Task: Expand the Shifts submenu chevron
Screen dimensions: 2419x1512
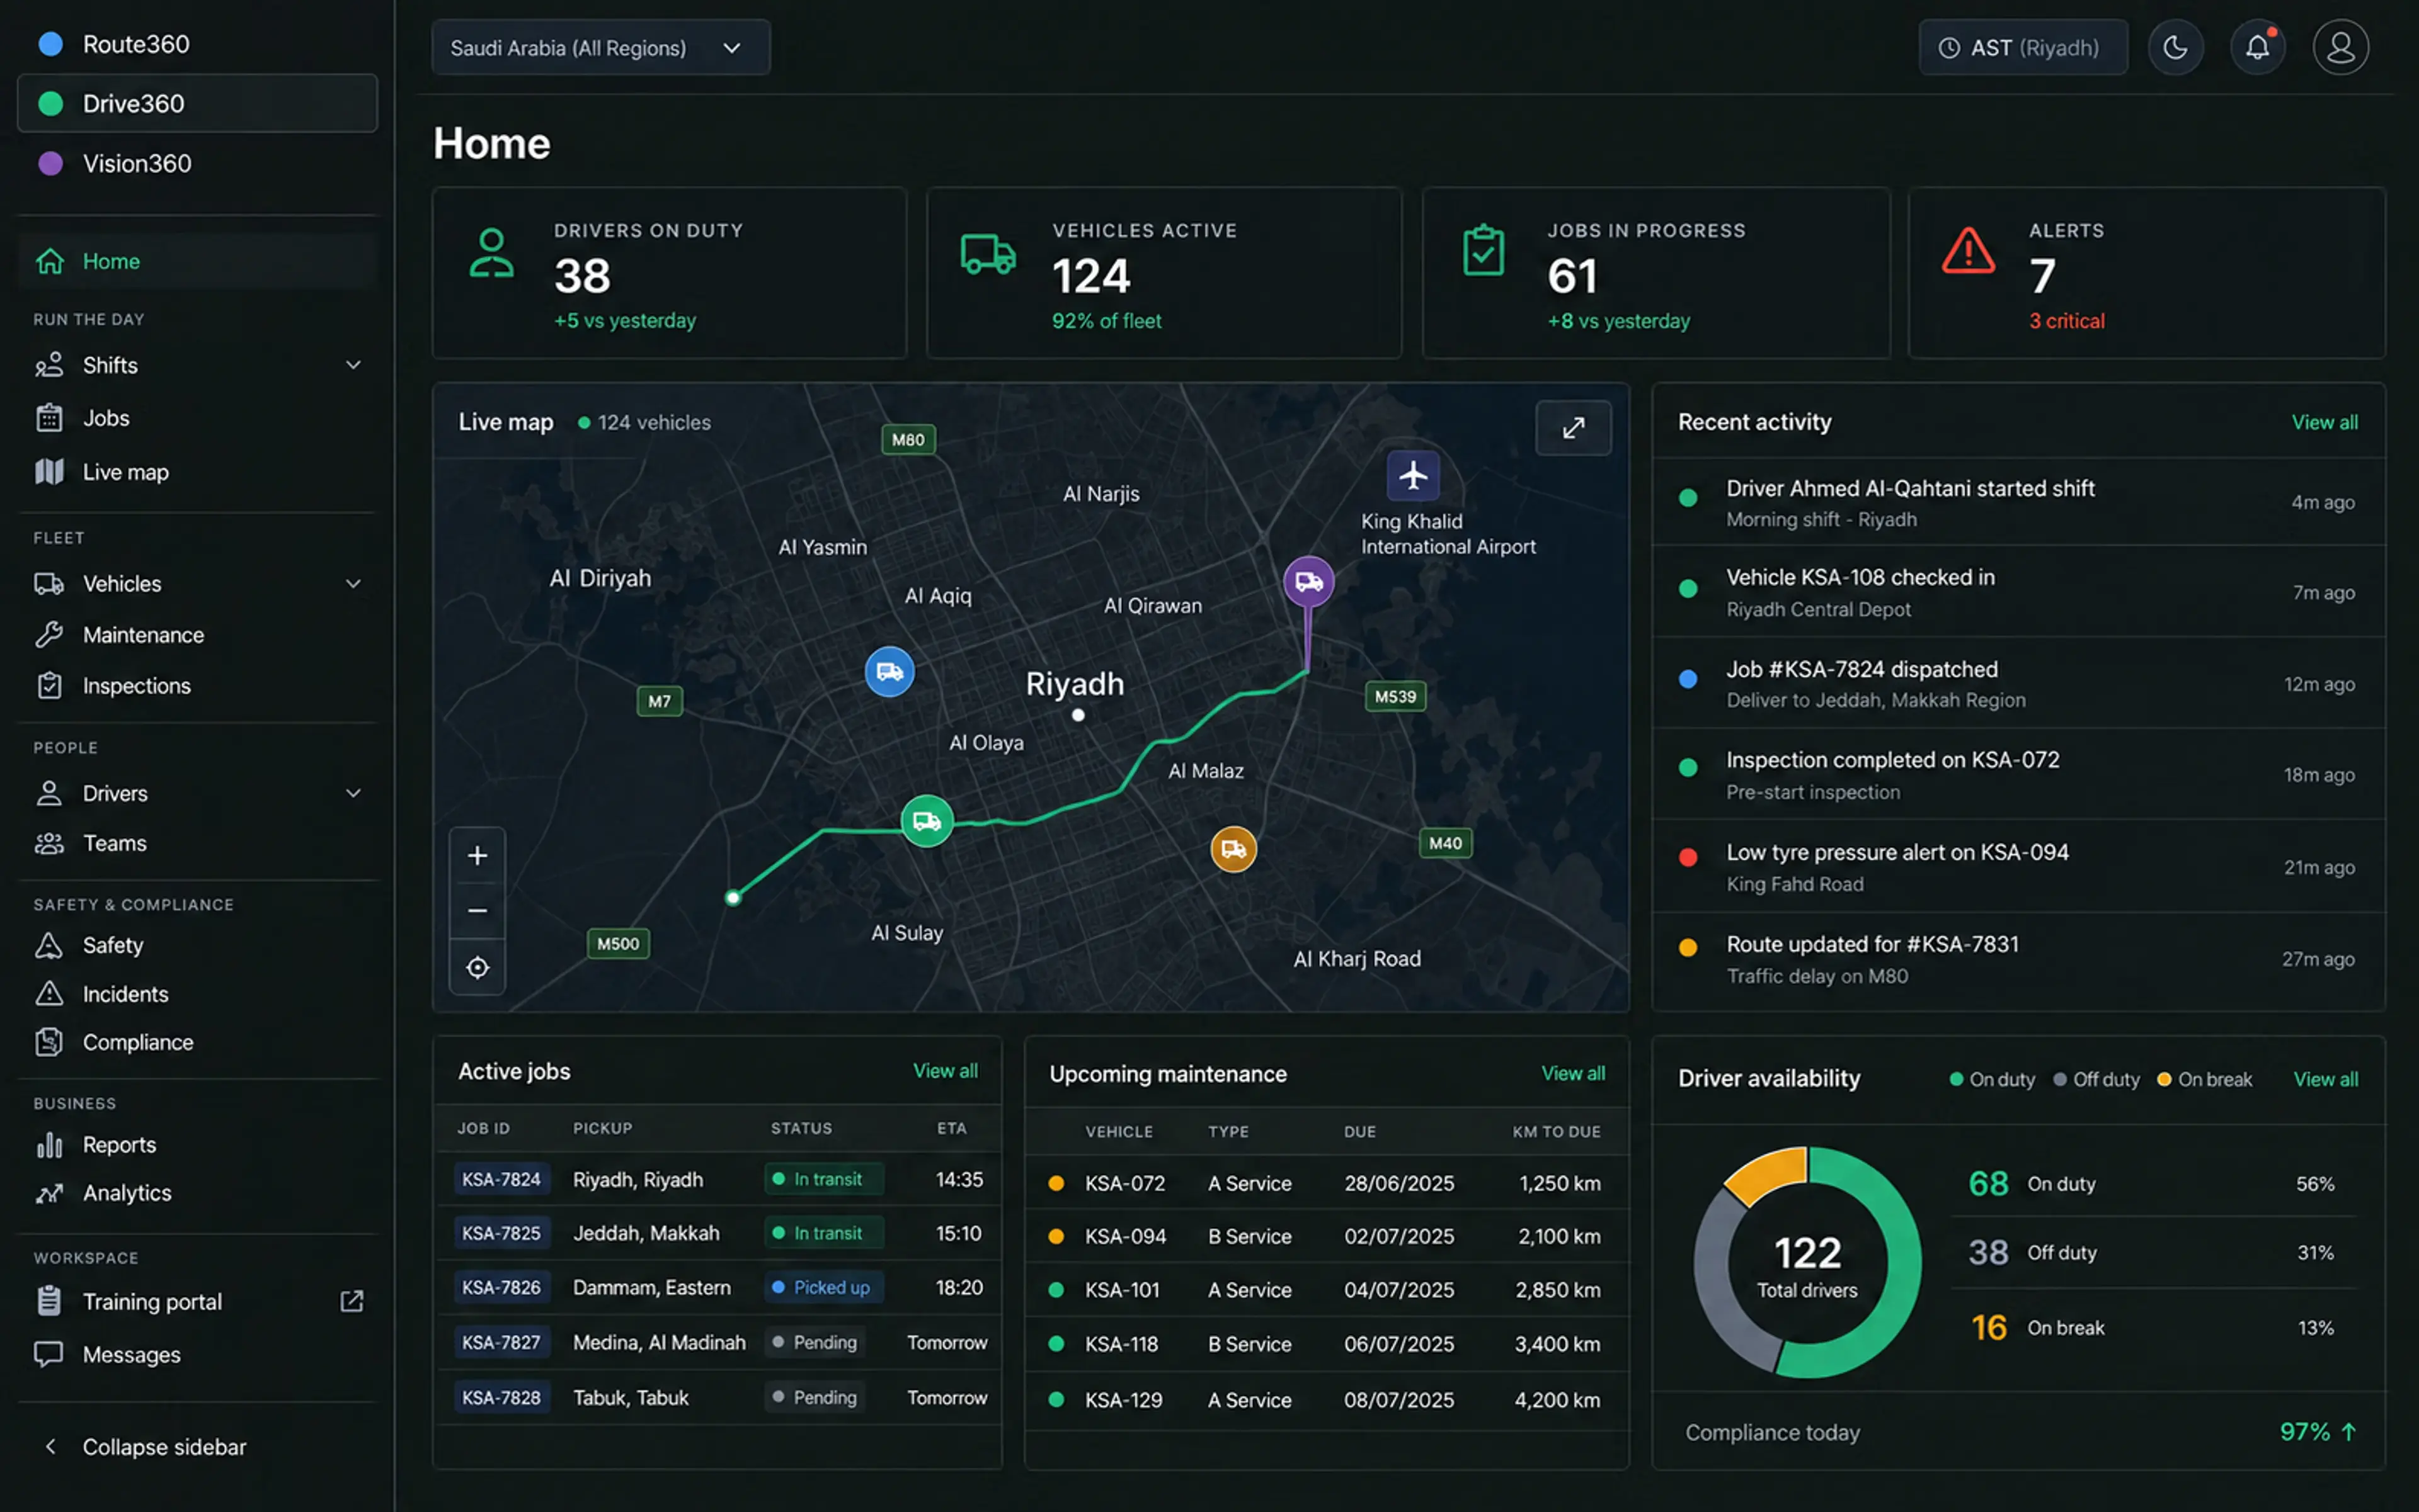Action: coord(353,365)
